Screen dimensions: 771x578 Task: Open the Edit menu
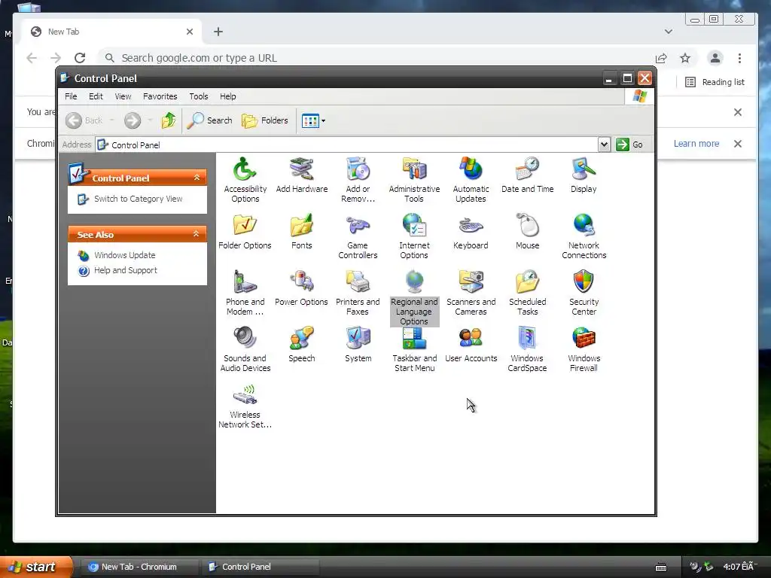[96, 96]
